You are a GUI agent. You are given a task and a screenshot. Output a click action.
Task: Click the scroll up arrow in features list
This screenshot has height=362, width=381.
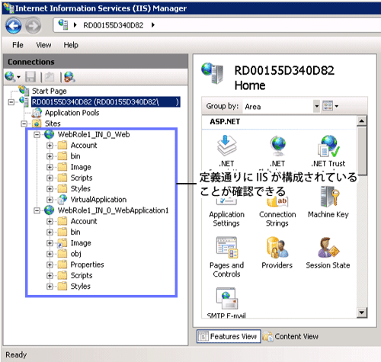tap(362, 121)
